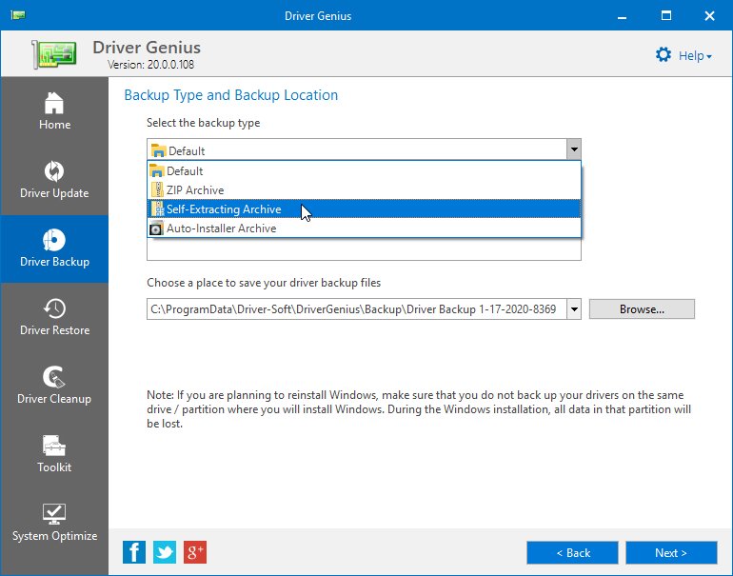Open the Help settings menu
This screenshot has width=733, height=576.
(683, 55)
